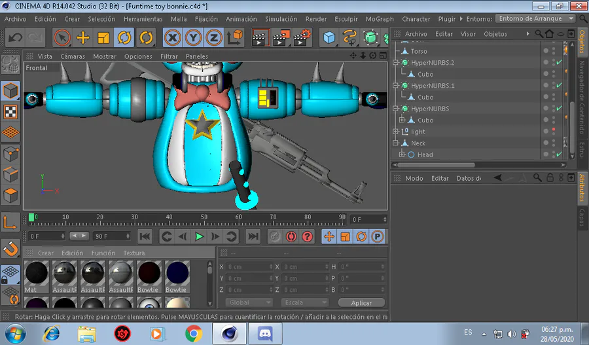Go to end of animation
The image size is (589, 345).
[253, 236]
